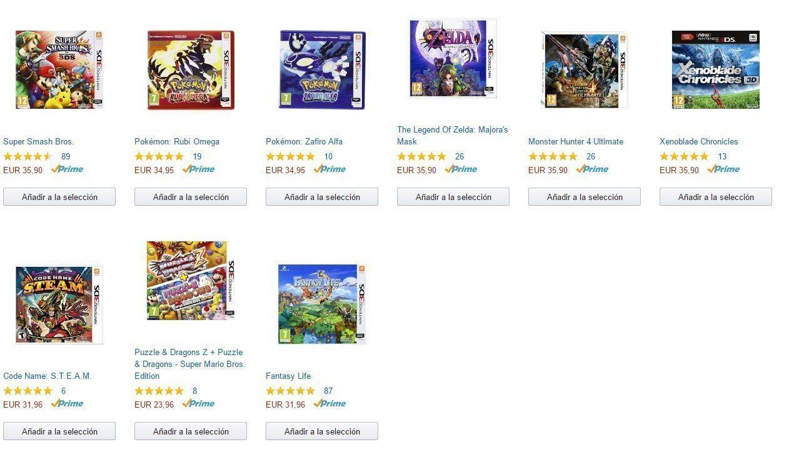Viewport: 794px width, 452px height.
Task: Open the Fantasy Life box art
Action: [x=322, y=304]
